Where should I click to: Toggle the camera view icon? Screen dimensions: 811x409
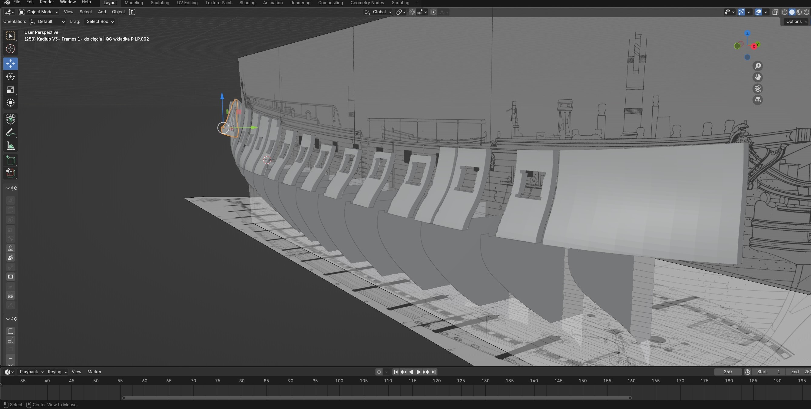point(758,89)
